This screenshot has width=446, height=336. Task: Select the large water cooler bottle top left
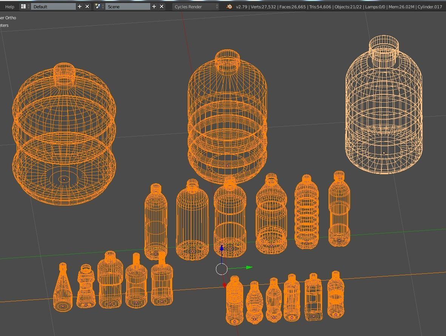64,132
